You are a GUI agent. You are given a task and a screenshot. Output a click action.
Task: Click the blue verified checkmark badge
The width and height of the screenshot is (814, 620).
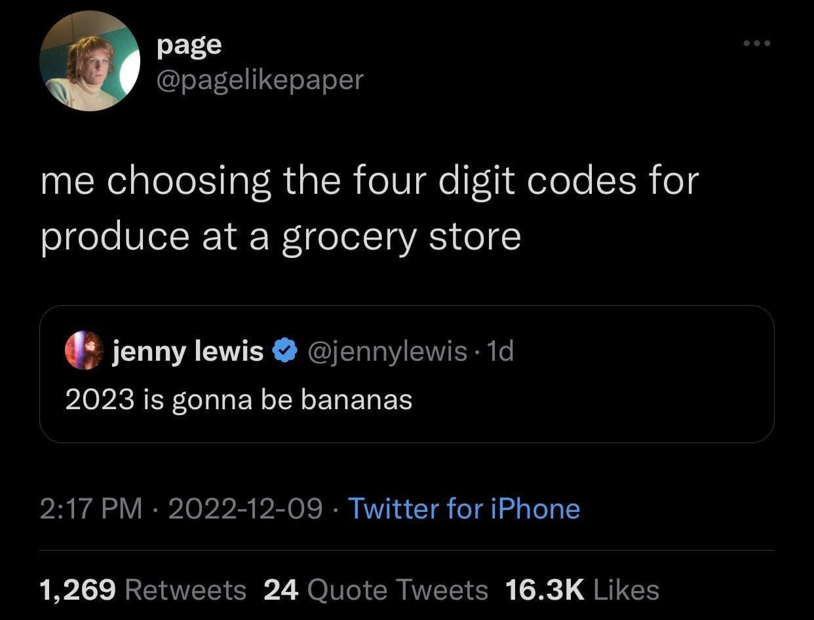pos(282,352)
